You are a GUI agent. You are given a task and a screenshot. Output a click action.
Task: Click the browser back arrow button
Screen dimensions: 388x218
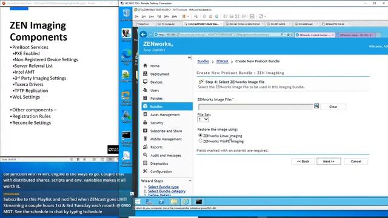pos(144,35)
